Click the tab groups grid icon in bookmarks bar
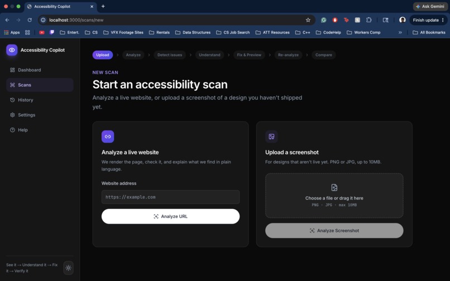450x281 pixels. (x=27, y=32)
